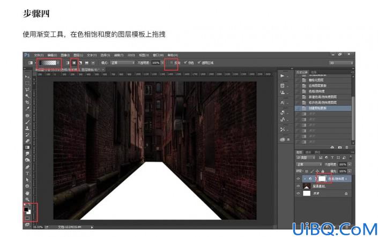Screen dimensions: 378x237
Task: Toggle lock position in Layers panel
Action: click(x=317, y=171)
